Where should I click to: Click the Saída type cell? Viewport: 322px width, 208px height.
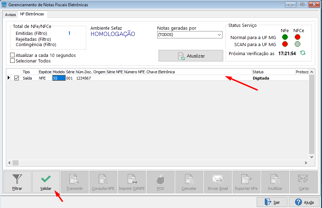click(x=30, y=78)
